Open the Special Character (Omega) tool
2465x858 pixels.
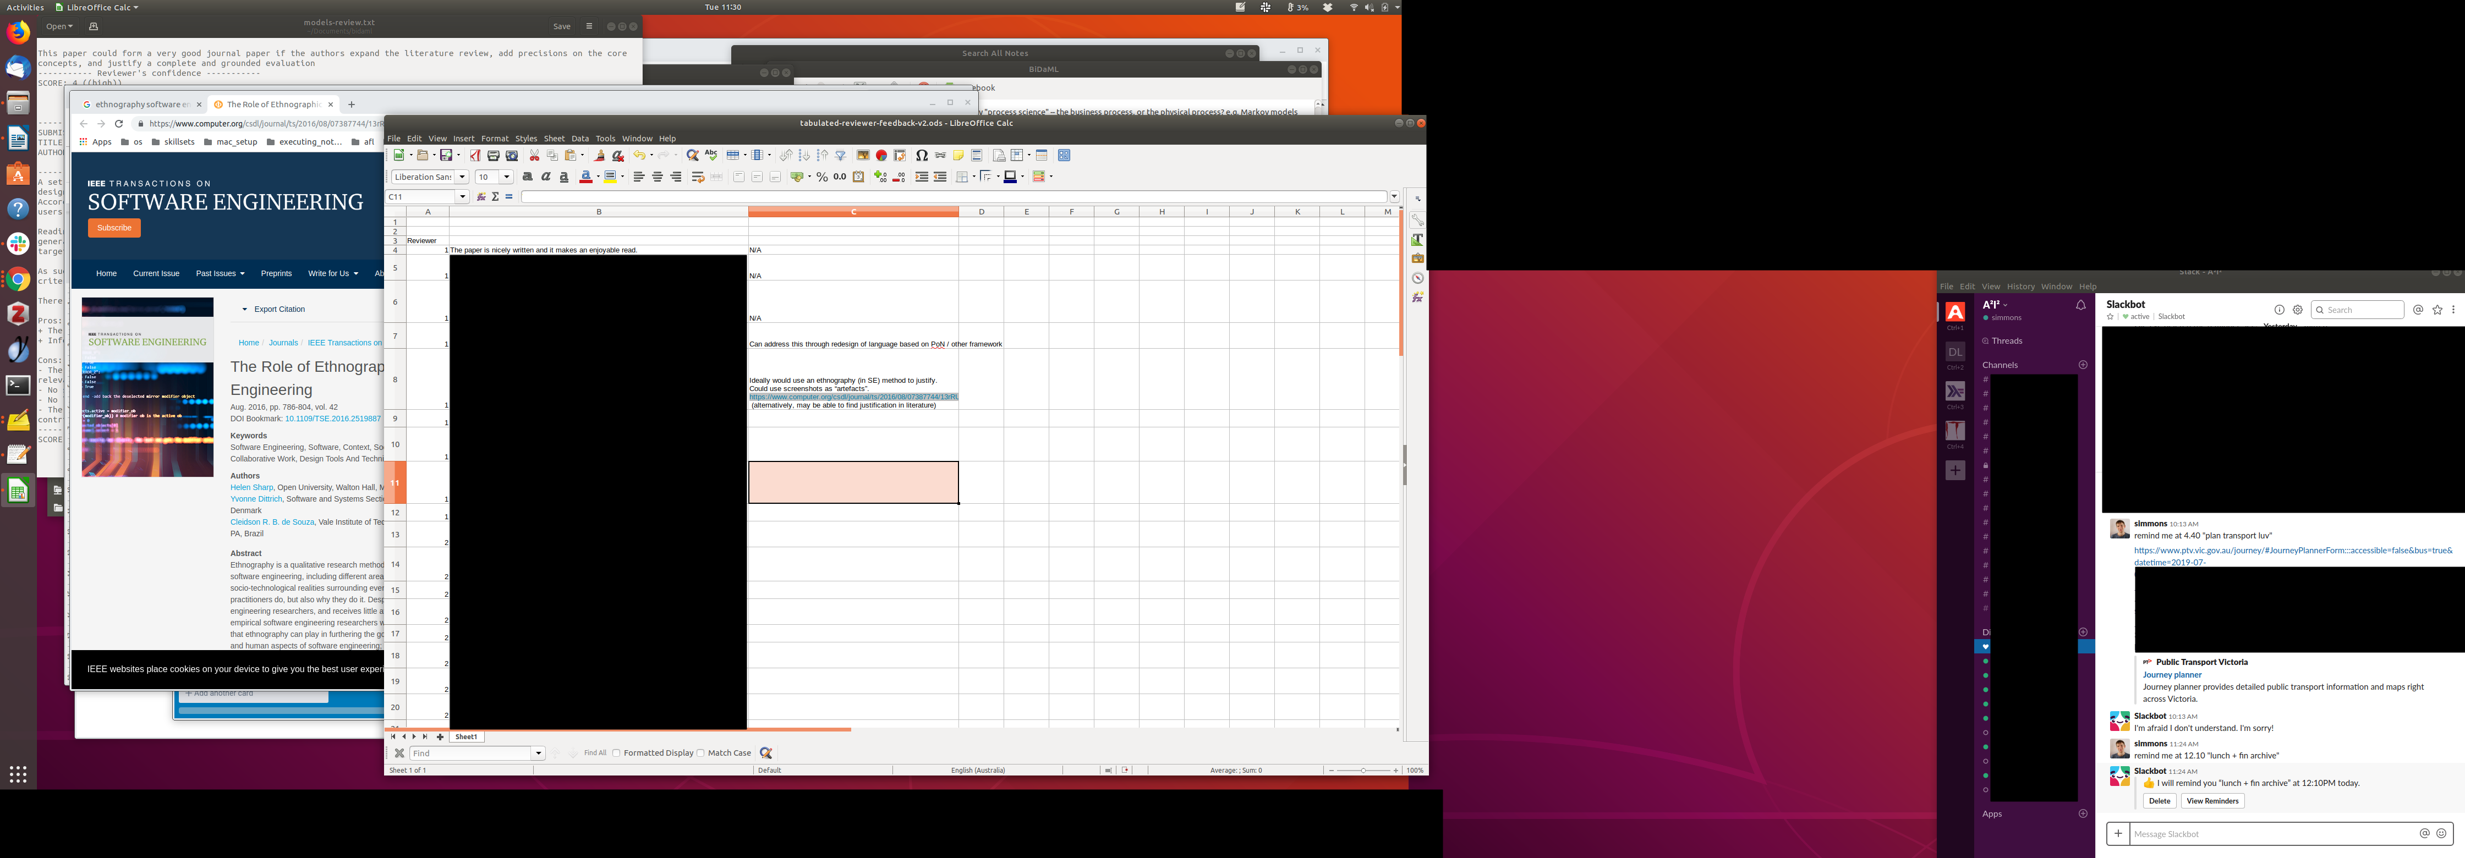tap(922, 155)
